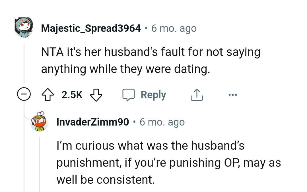Image resolution: width=307 pixels, height=192 pixels.
Task: Open the comment overflow menu with three dots
Action: tap(233, 95)
